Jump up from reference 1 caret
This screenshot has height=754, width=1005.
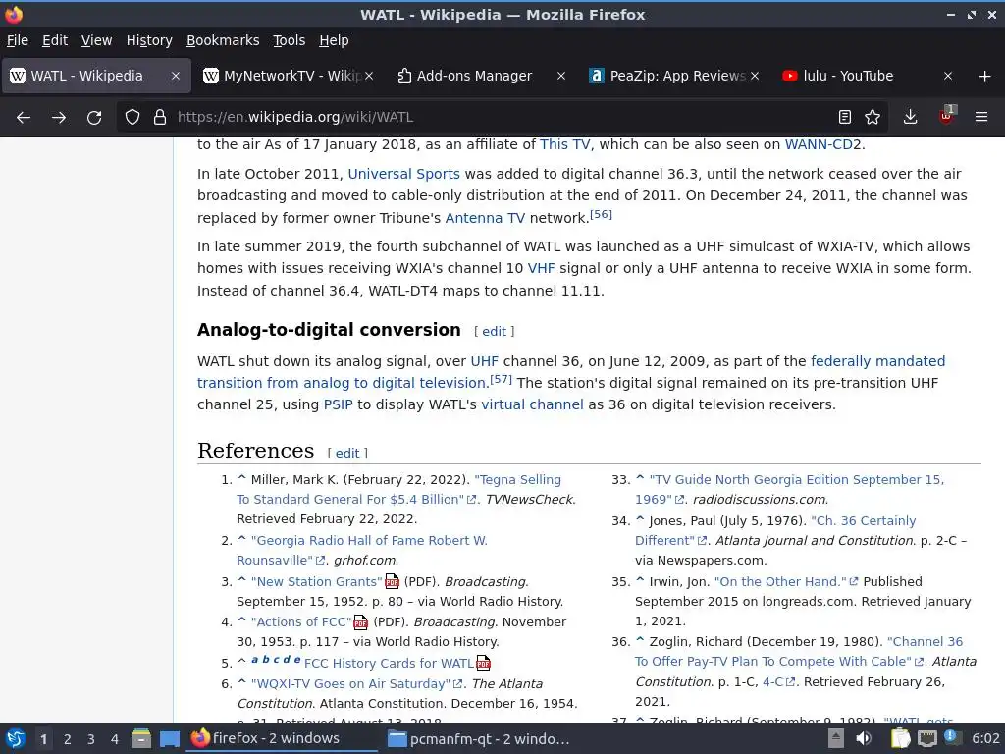(241, 478)
